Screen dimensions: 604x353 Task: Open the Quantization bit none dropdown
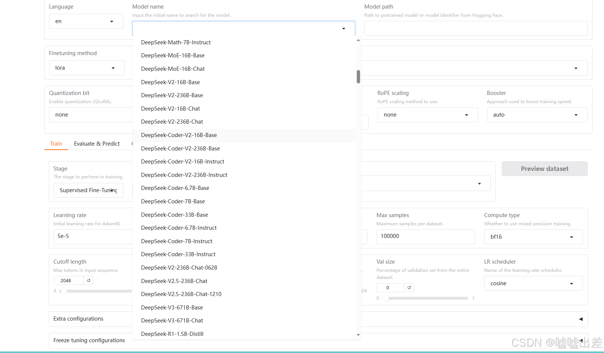pos(91,115)
